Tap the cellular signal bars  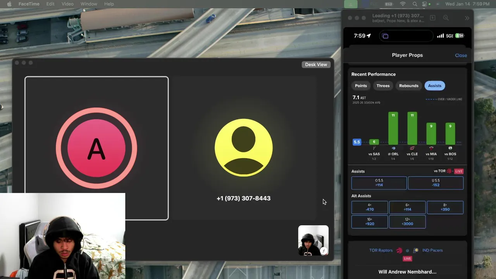click(x=441, y=36)
